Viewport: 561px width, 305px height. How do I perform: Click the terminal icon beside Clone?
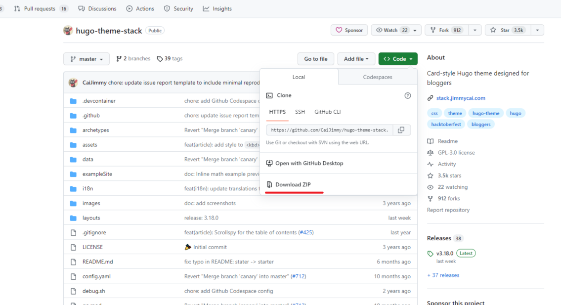(x=269, y=95)
